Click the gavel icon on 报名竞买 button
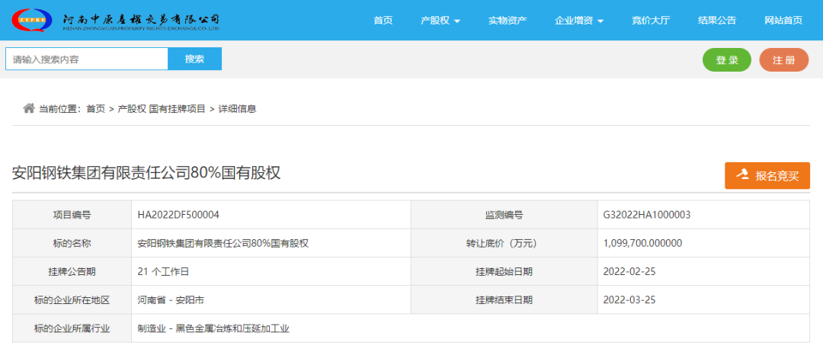The image size is (823, 352). point(743,175)
